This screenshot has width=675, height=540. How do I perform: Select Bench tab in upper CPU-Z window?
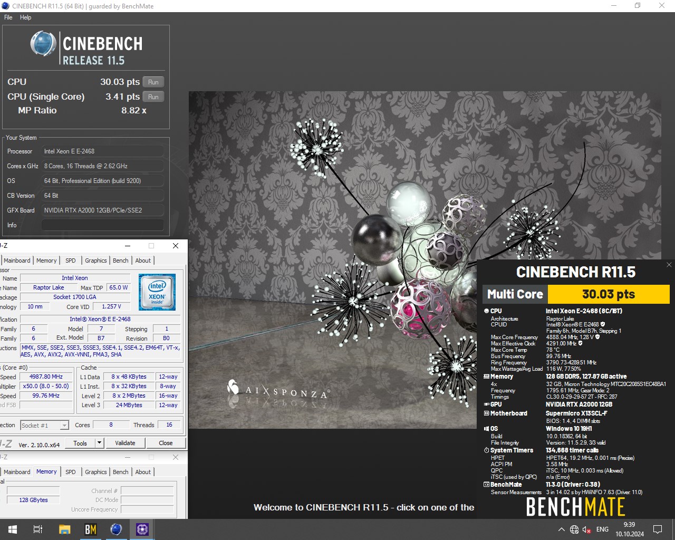tap(121, 261)
